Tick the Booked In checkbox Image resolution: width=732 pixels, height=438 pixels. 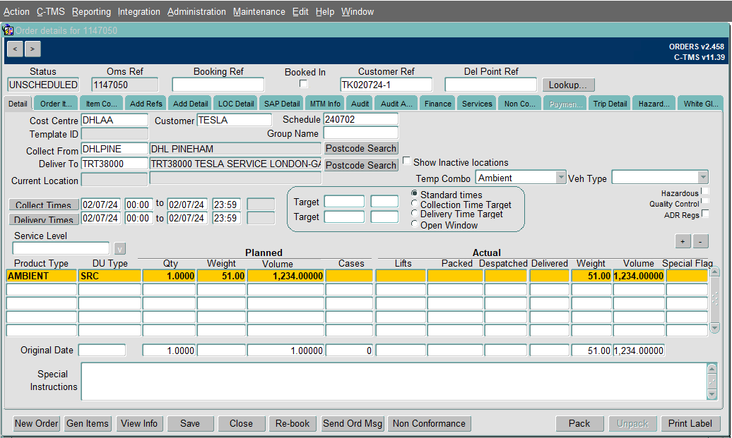(x=303, y=84)
